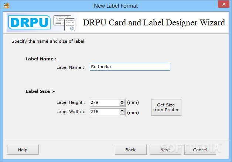
Task: Click the "Label Width :" caption
Action: pos(70,112)
